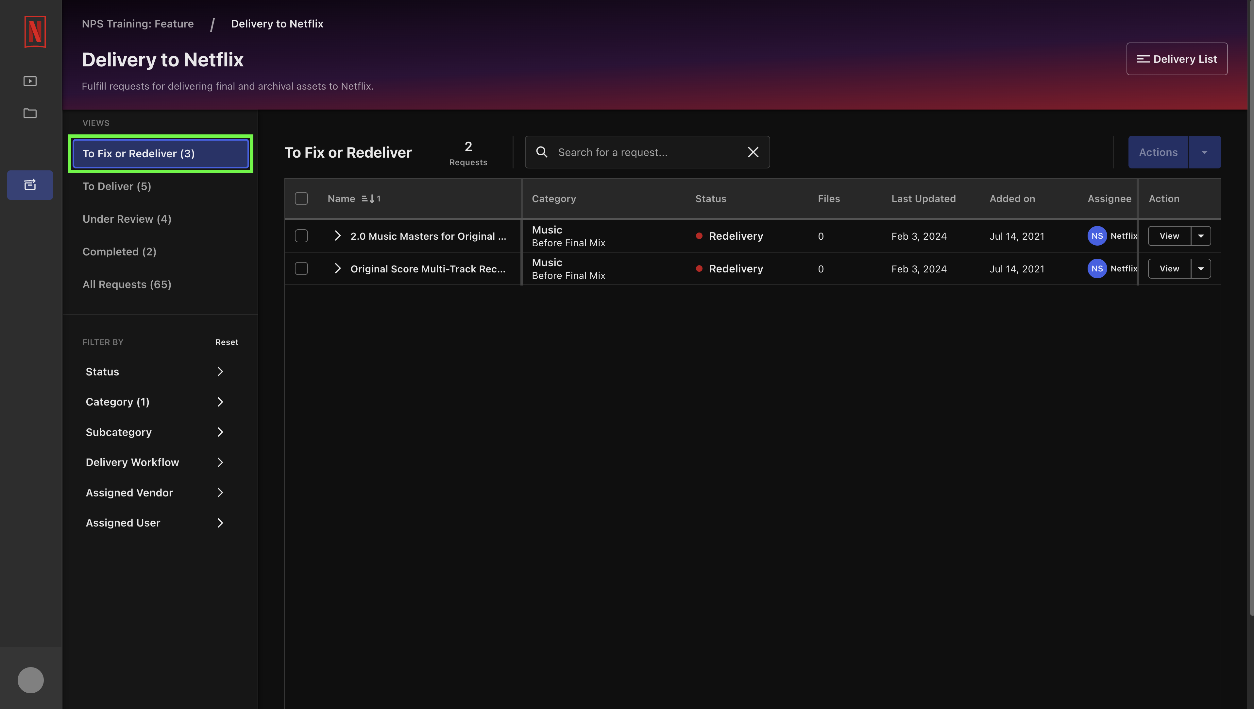This screenshot has height=709, width=1254.
Task: Open the video player sidebar icon
Action: (30, 81)
